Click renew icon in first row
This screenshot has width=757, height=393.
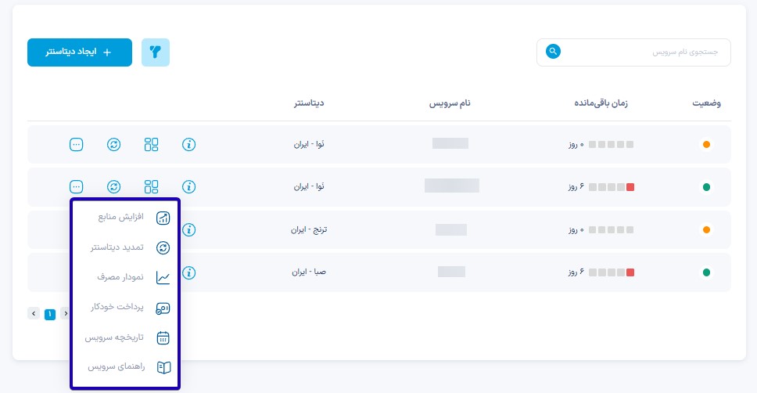click(114, 145)
